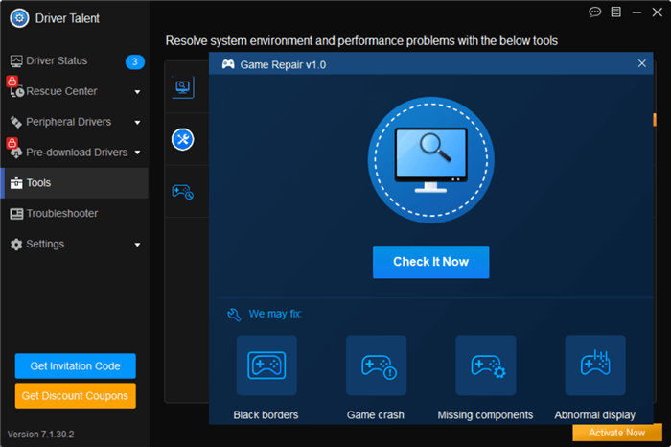Click the Get Invitation Code button

[76, 366]
